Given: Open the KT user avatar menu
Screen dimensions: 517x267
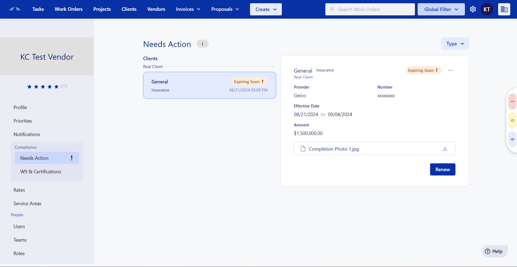Looking at the screenshot, I should pyautogui.click(x=487, y=9).
